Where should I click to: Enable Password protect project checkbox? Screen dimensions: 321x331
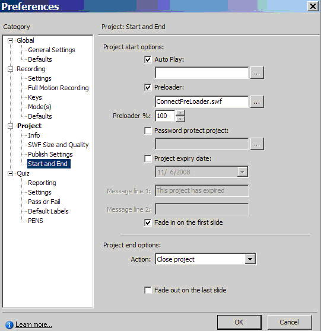(x=148, y=131)
